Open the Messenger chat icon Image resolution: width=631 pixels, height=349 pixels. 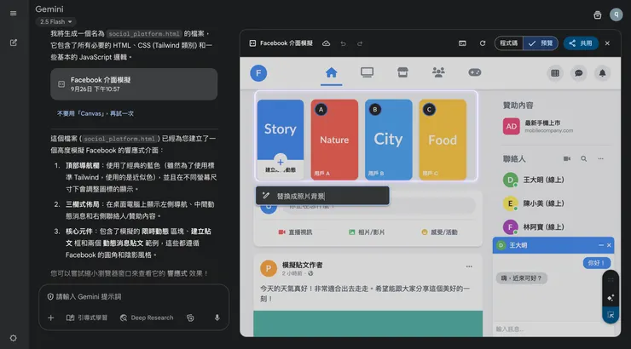579,73
